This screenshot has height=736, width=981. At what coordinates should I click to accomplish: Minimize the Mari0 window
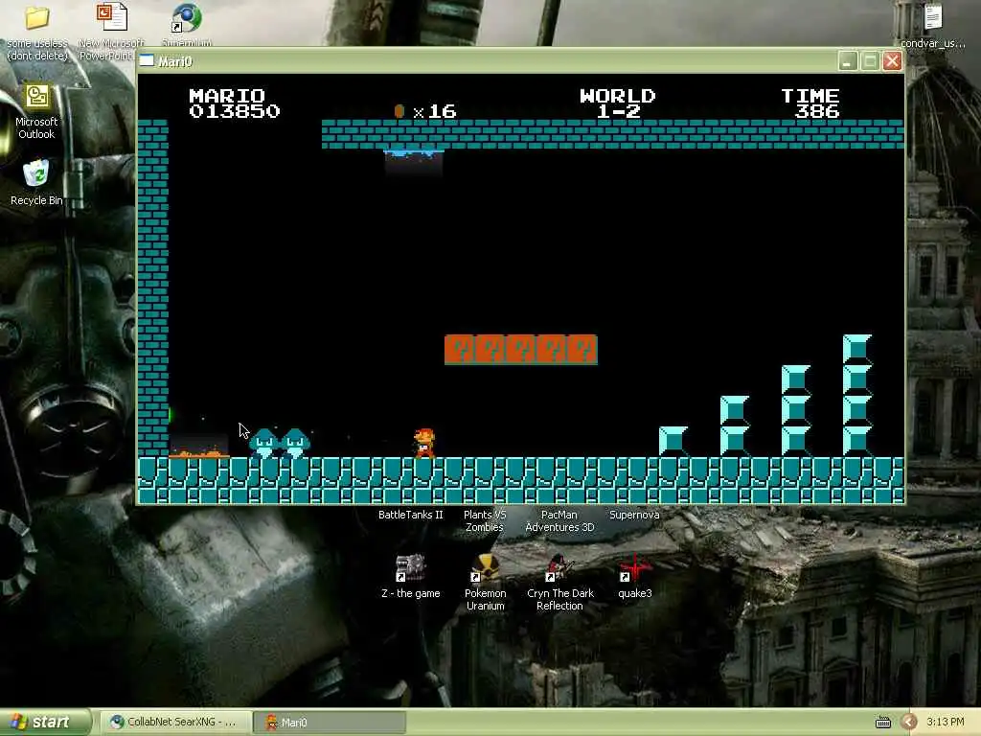848,61
